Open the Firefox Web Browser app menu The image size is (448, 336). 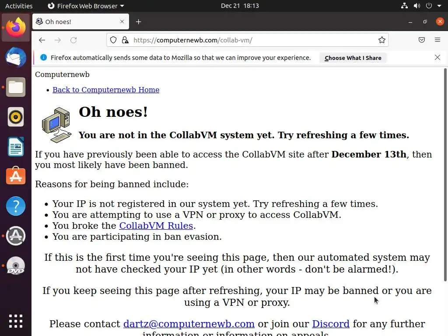86,6
